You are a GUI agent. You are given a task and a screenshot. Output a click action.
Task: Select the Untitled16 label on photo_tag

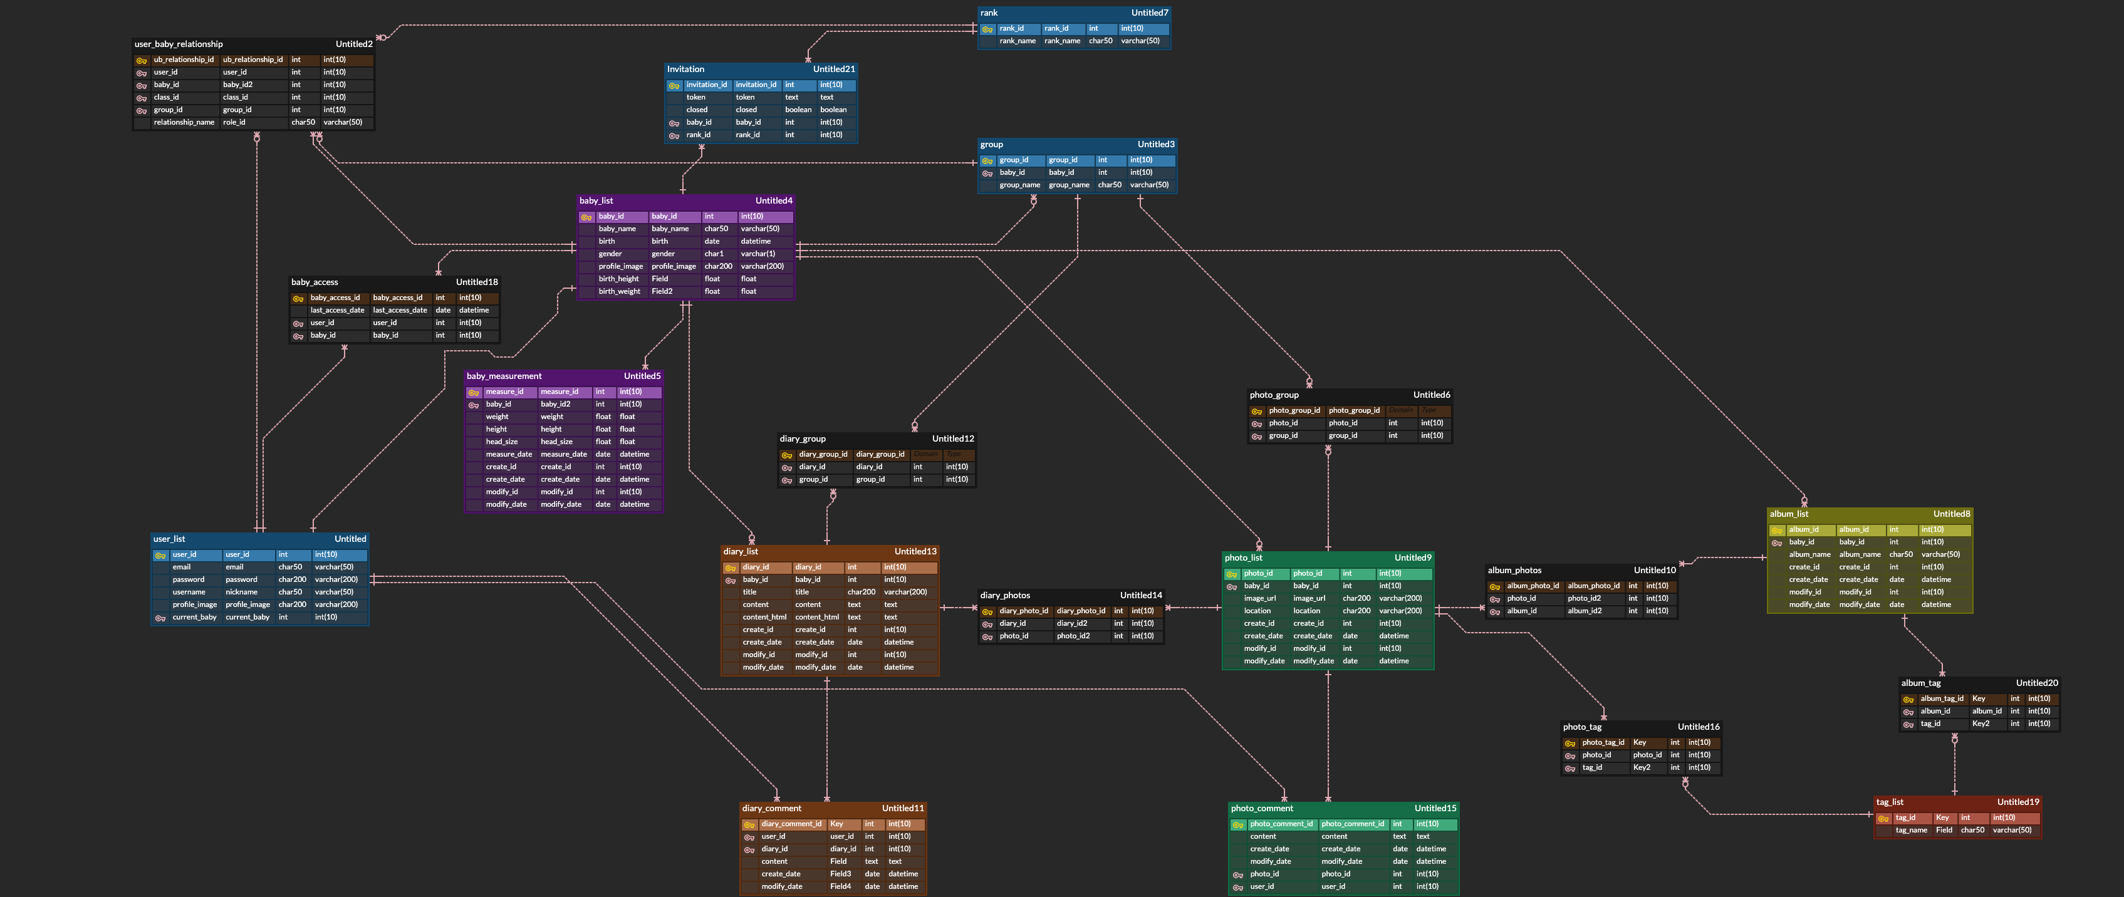1699,727
